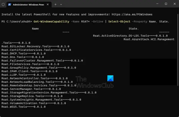The image size is (179, 117).
Task: Click the -Property parameter text
Action: click(140, 22)
